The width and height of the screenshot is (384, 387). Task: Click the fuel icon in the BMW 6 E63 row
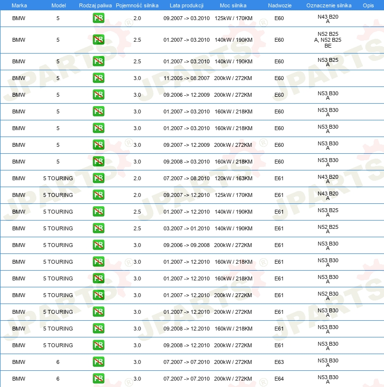point(98,362)
